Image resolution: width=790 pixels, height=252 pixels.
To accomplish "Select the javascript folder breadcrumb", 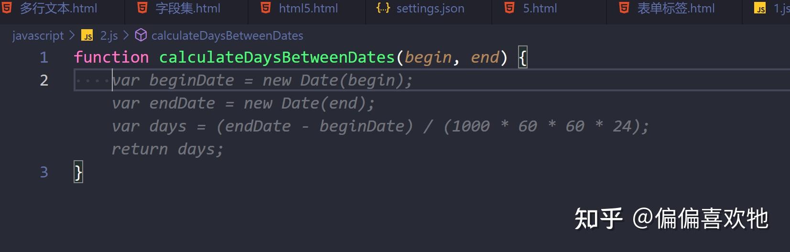I will tap(38, 36).
